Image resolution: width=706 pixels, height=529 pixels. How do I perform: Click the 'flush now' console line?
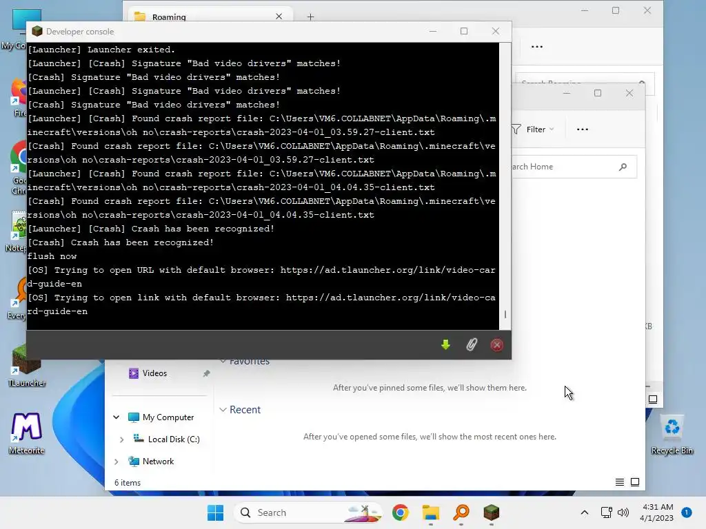point(52,256)
